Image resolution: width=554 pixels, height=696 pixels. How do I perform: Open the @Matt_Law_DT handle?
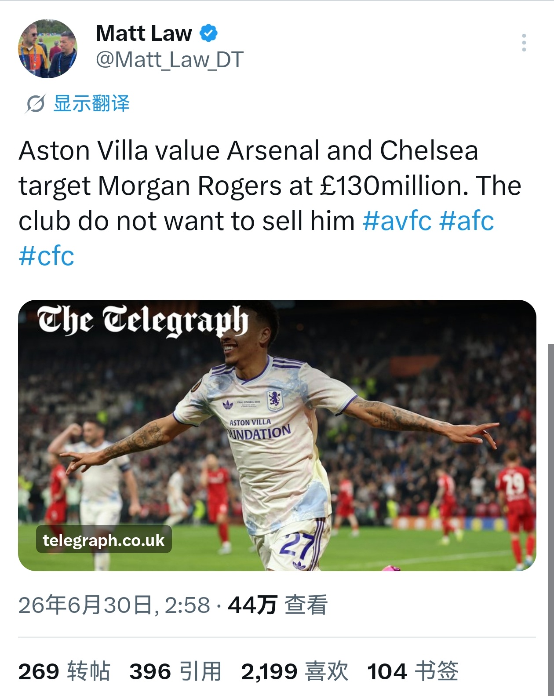[x=169, y=60]
